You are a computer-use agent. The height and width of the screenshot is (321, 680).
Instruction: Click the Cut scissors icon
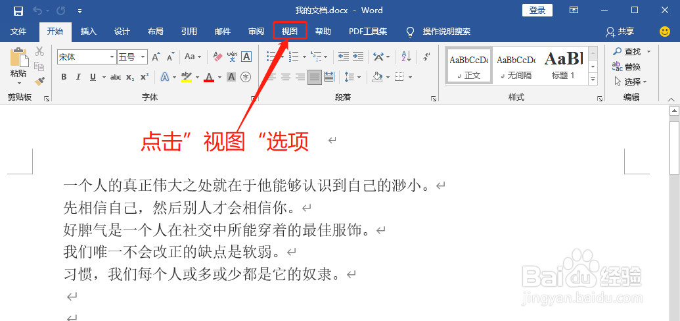click(39, 51)
